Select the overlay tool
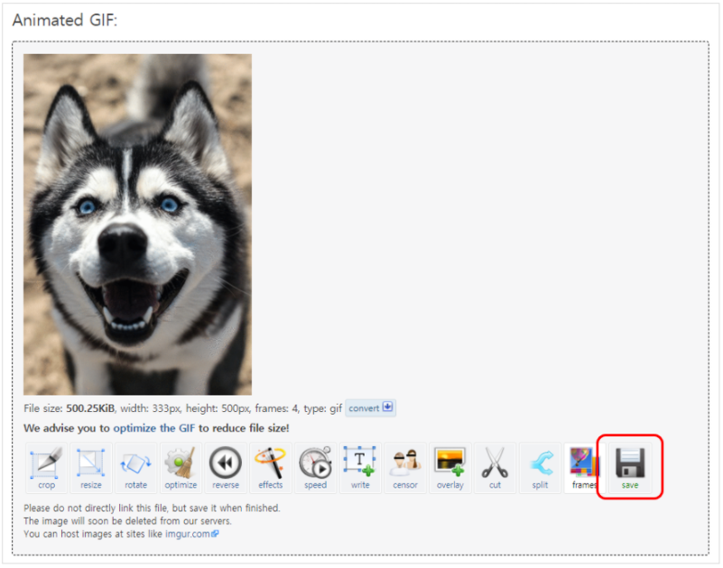 [x=450, y=468]
